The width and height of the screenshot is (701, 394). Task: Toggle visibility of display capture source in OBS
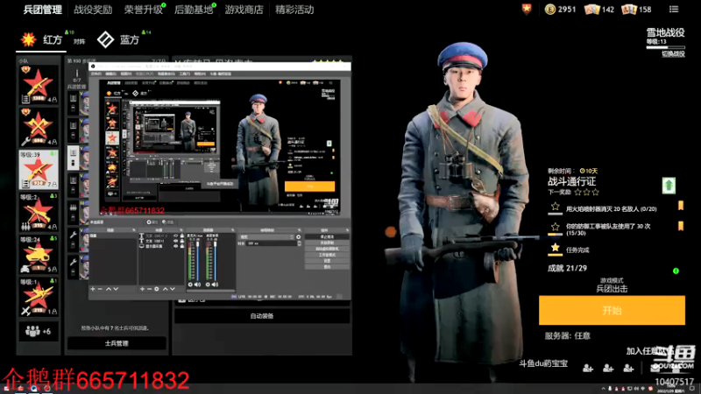pos(176,246)
